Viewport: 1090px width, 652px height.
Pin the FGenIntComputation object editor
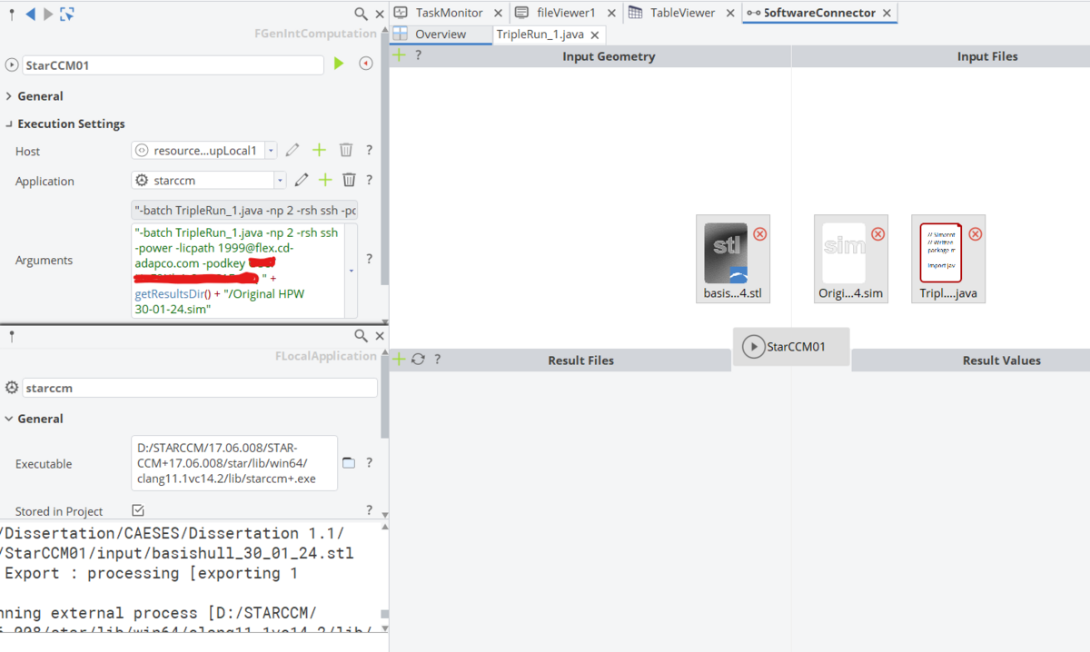coord(11,14)
